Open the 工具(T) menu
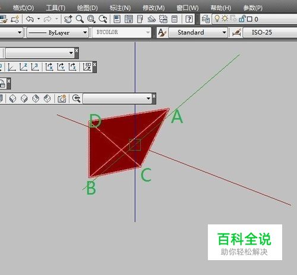 coord(55,8)
